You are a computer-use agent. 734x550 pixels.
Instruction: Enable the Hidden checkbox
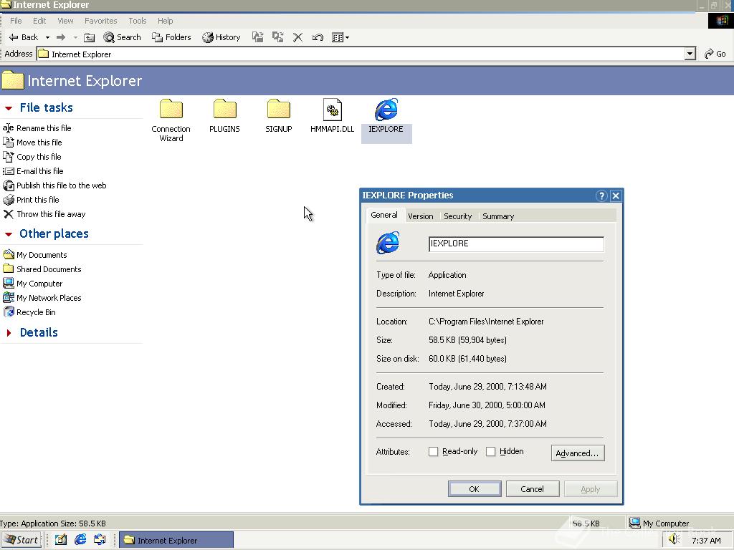[490, 452]
